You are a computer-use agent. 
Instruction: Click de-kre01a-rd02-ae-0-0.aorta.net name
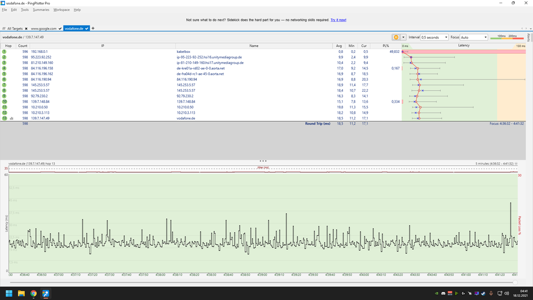click(x=201, y=68)
